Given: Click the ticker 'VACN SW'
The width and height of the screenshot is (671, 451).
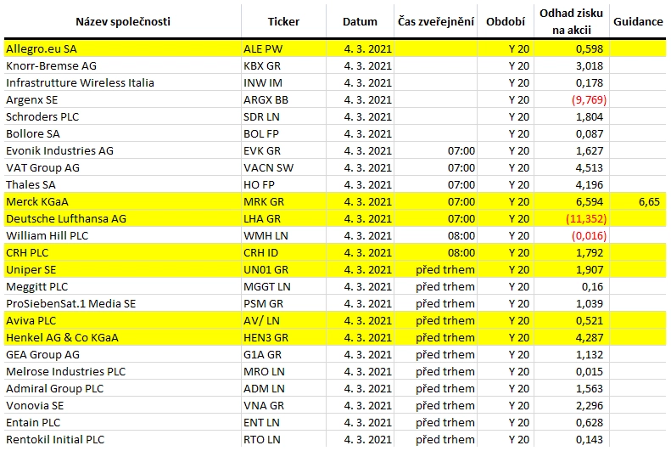Looking at the screenshot, I should [268, 167].
